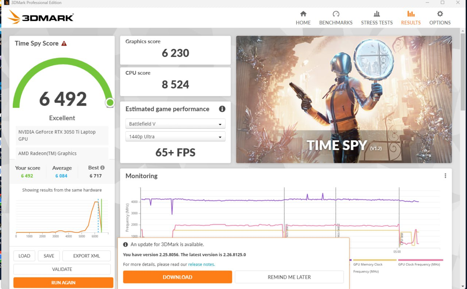
Task: Click DOWNLOAD to update 3DMark
Action: point(177,277)
